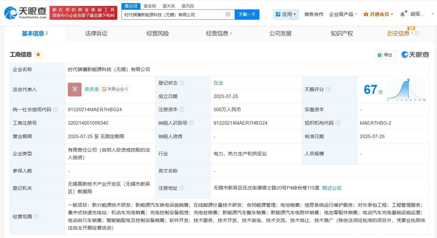The image size is (437, 238).
Task: Expand the 应用 dropdown menu
Action: coord(285,14)
